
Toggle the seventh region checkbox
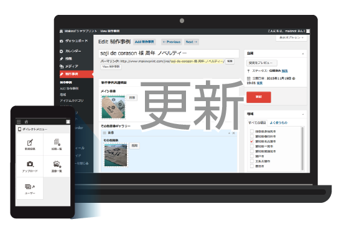(252, 161)
